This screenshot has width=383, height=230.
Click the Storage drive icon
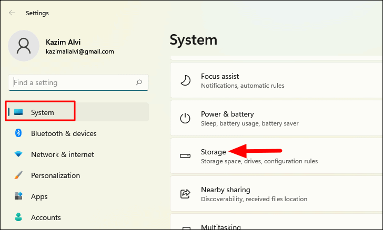click(x=185, y=156)
